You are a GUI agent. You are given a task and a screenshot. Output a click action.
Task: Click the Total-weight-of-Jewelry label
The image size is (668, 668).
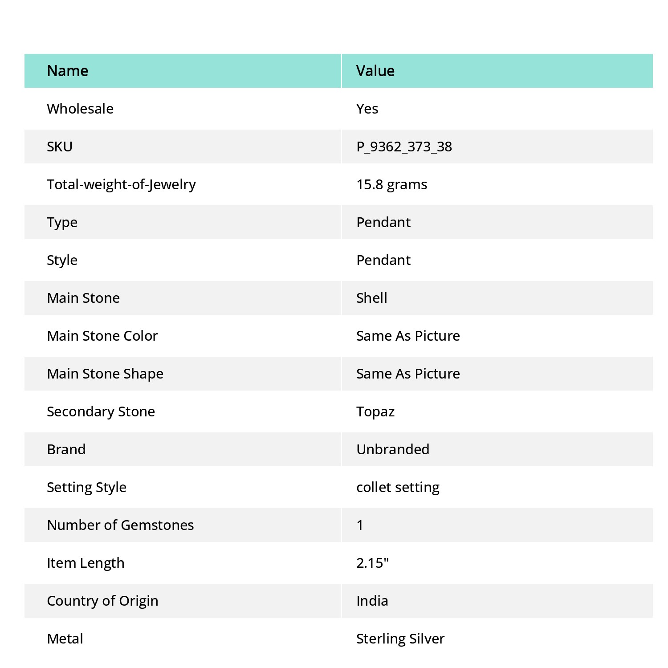click(x=121, y=184)
